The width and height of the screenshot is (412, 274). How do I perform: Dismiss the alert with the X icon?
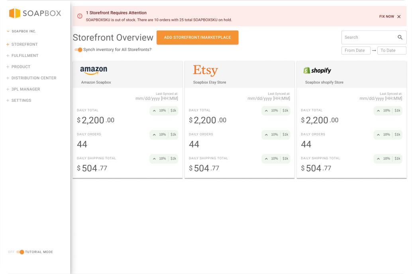[399, 17]
